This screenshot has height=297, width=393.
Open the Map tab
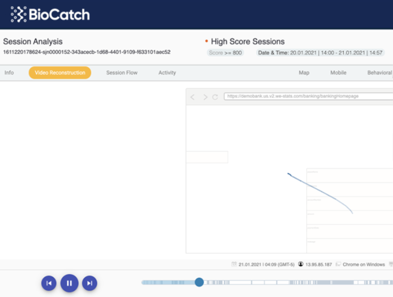point(304,73)
